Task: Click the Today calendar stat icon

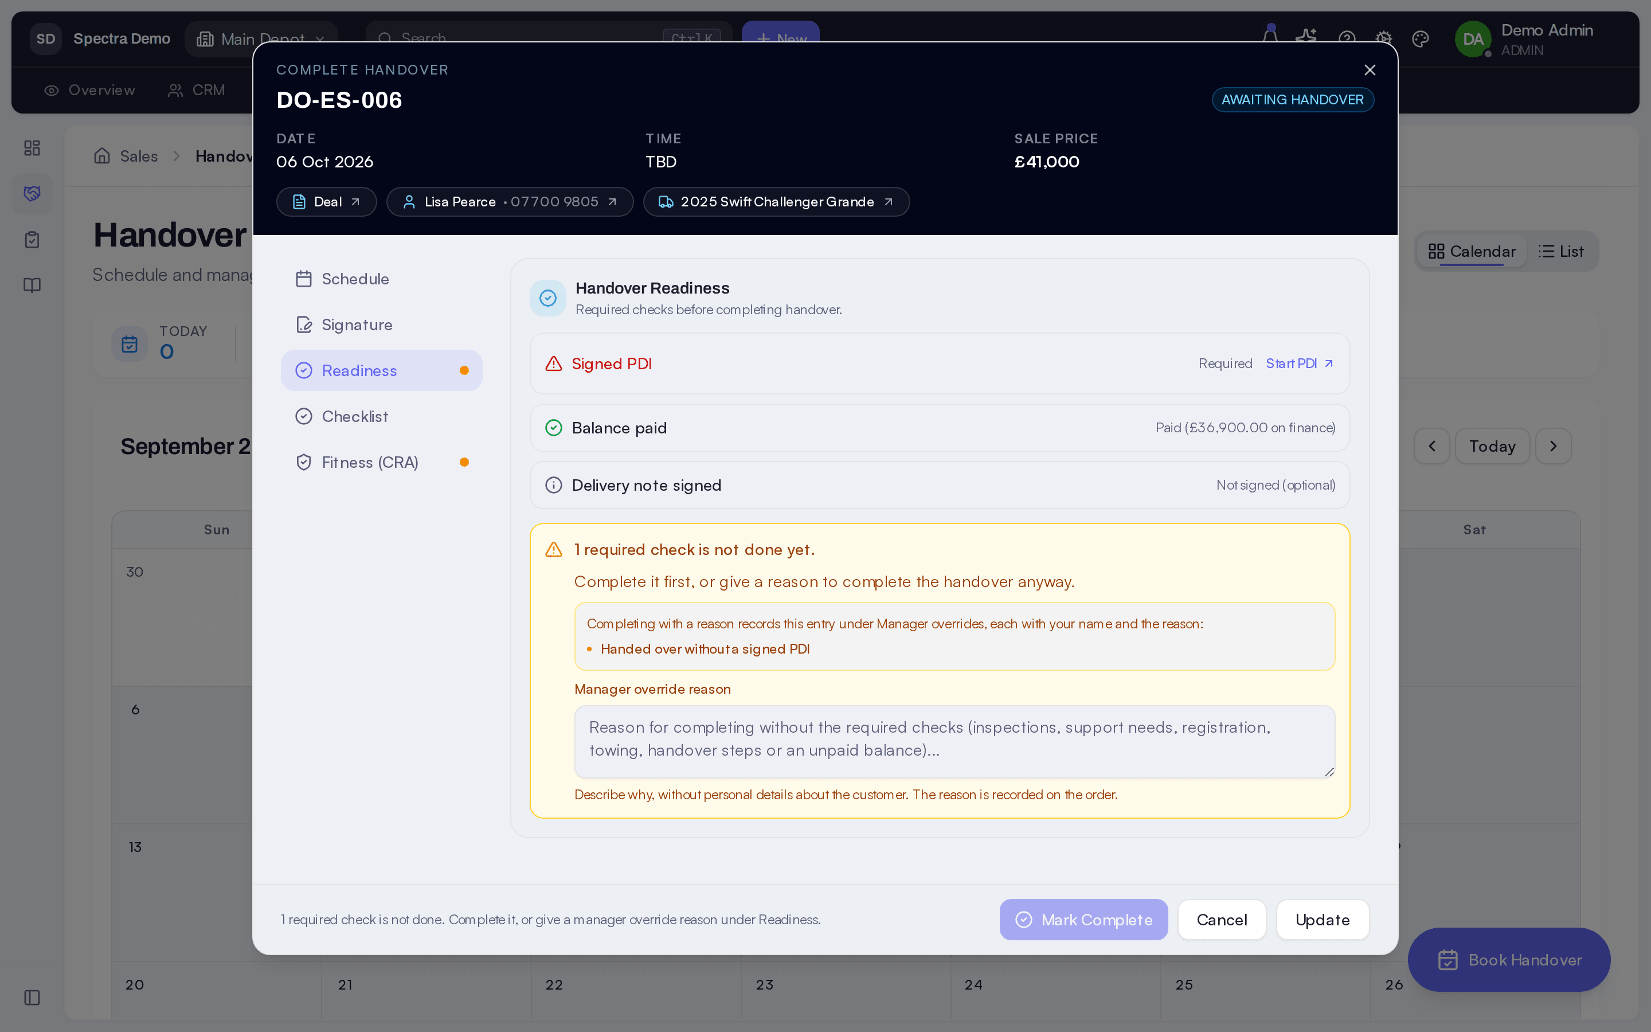Action: 130,343
